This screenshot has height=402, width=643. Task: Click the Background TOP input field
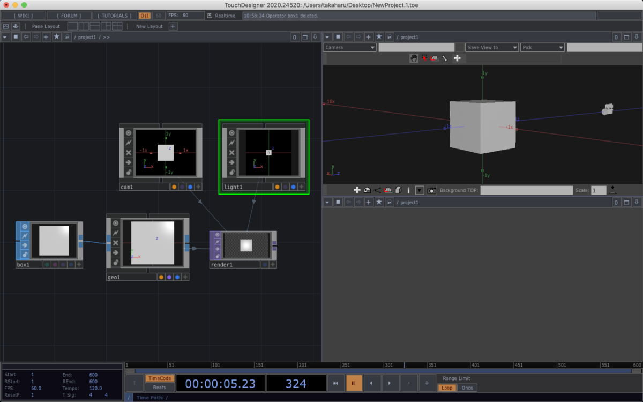pyautogui.click(x=526, y=190)
